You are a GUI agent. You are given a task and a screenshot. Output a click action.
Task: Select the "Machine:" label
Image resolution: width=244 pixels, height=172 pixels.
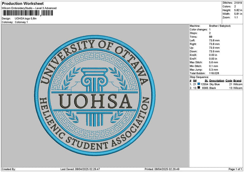tap(195, 26)
